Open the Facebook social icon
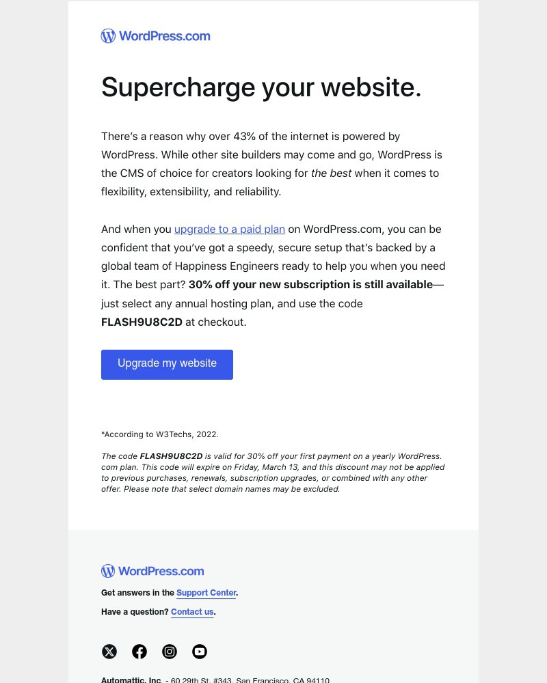The image size is (547, 683). tap(139, 652)
